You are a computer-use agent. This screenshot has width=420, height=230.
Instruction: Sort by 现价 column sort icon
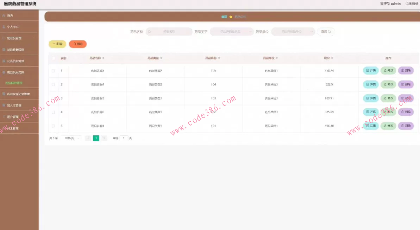click(x=332, y=58)
